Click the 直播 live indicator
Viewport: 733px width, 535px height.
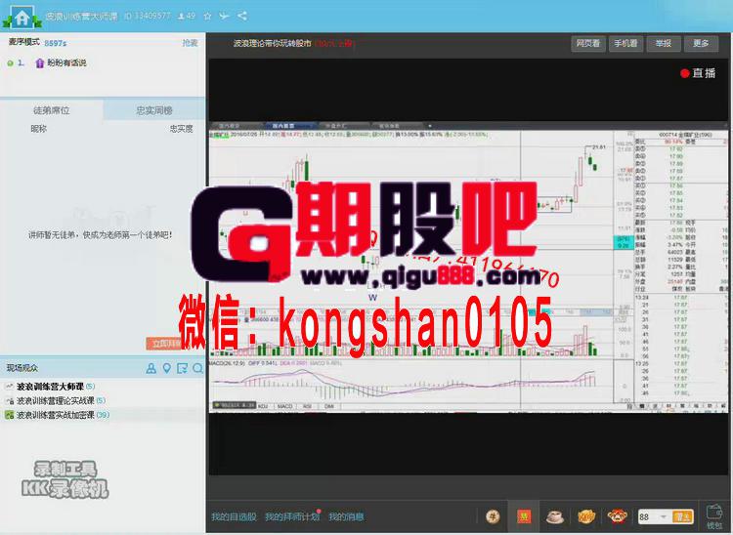click(x=698, y=73)
